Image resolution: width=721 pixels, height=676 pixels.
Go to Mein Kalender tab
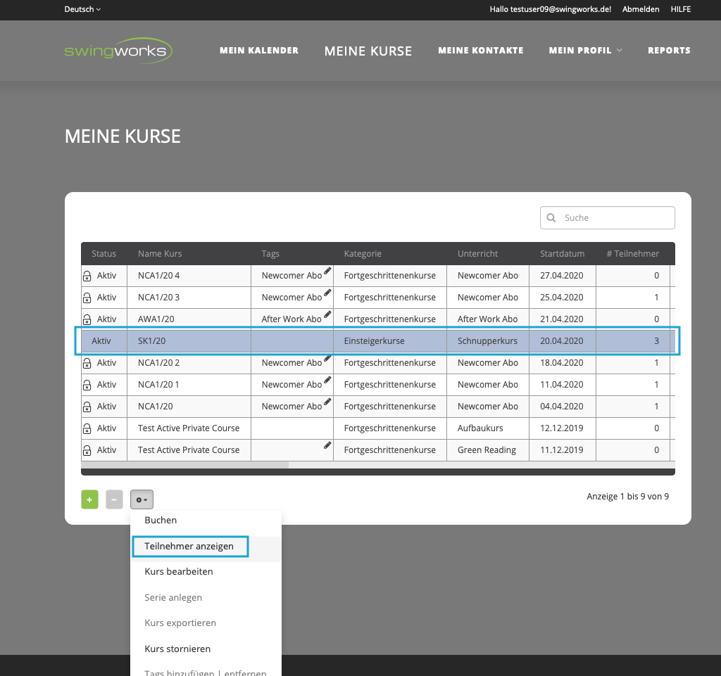pos(259,51)
